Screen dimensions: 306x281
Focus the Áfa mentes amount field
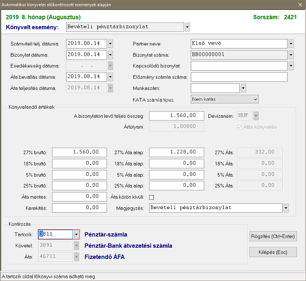79,196
